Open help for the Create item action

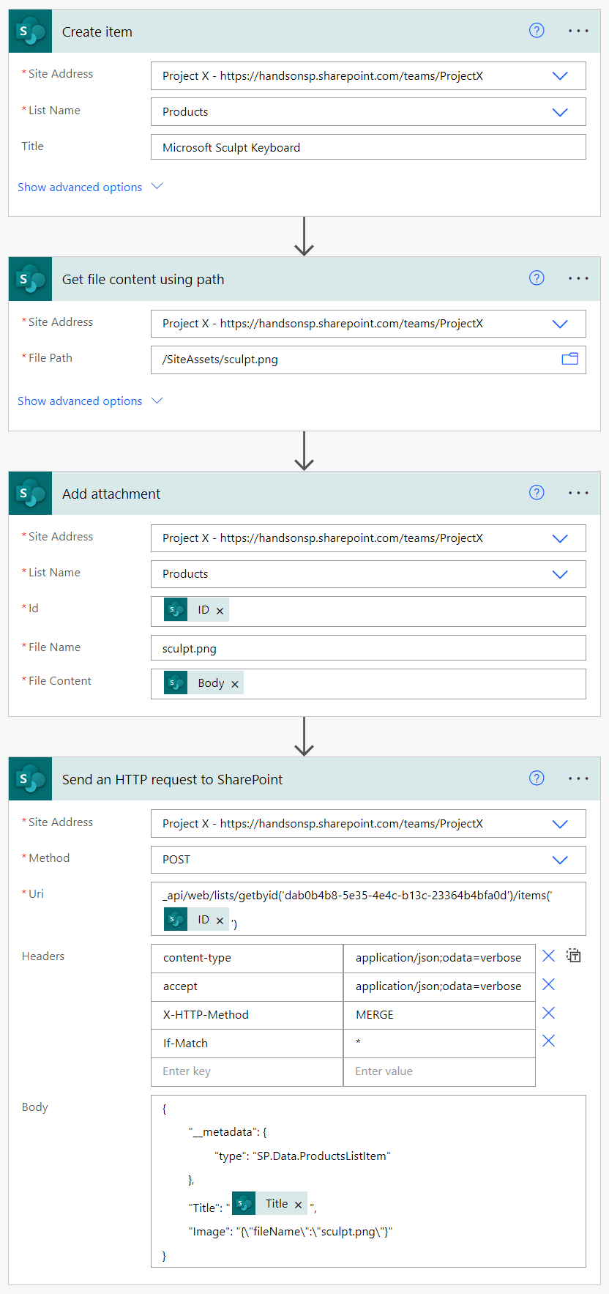[537, 31]
